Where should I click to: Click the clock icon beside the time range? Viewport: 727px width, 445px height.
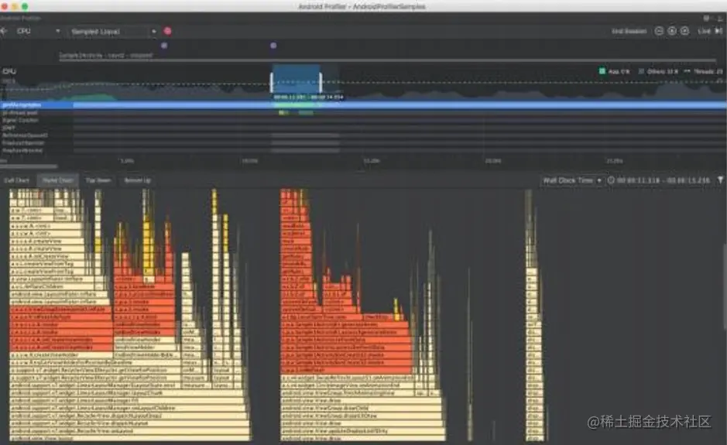pos(611,180)
